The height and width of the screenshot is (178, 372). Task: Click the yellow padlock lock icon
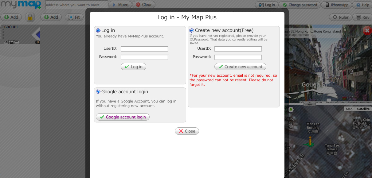[x=30, y=17]
